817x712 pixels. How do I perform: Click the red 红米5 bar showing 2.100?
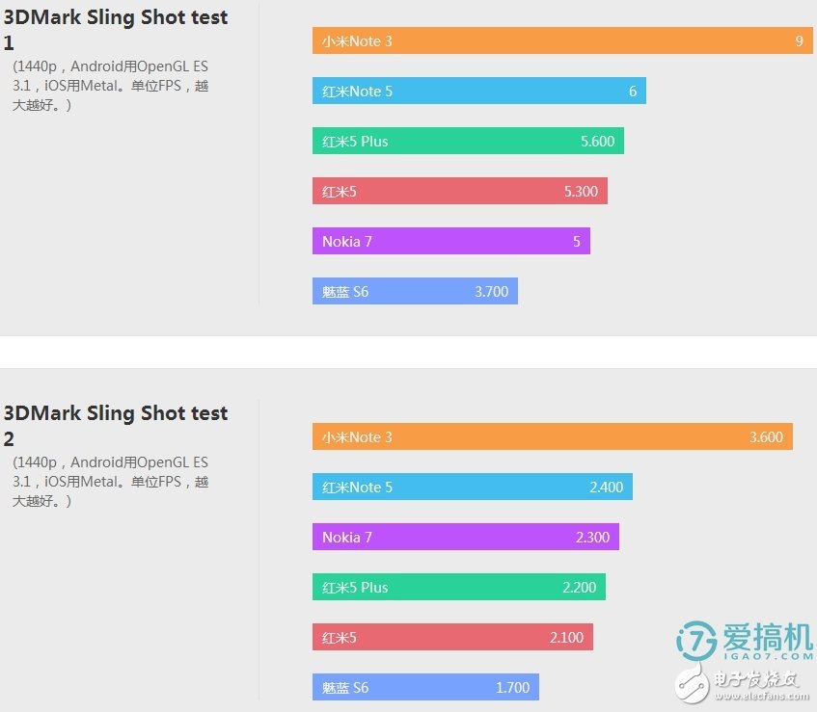(452, 637)
